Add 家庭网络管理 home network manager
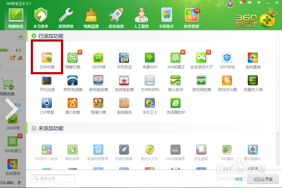This screenshot has height=188, width=282. point(98,153)
